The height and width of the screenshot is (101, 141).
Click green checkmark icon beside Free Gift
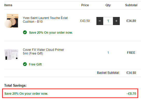pos(25,64)
